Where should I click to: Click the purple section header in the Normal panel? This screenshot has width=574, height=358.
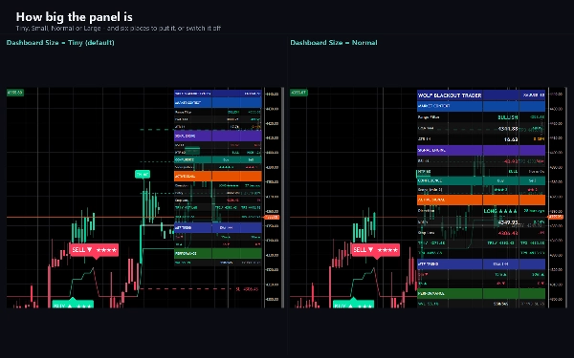pos(481,150)
